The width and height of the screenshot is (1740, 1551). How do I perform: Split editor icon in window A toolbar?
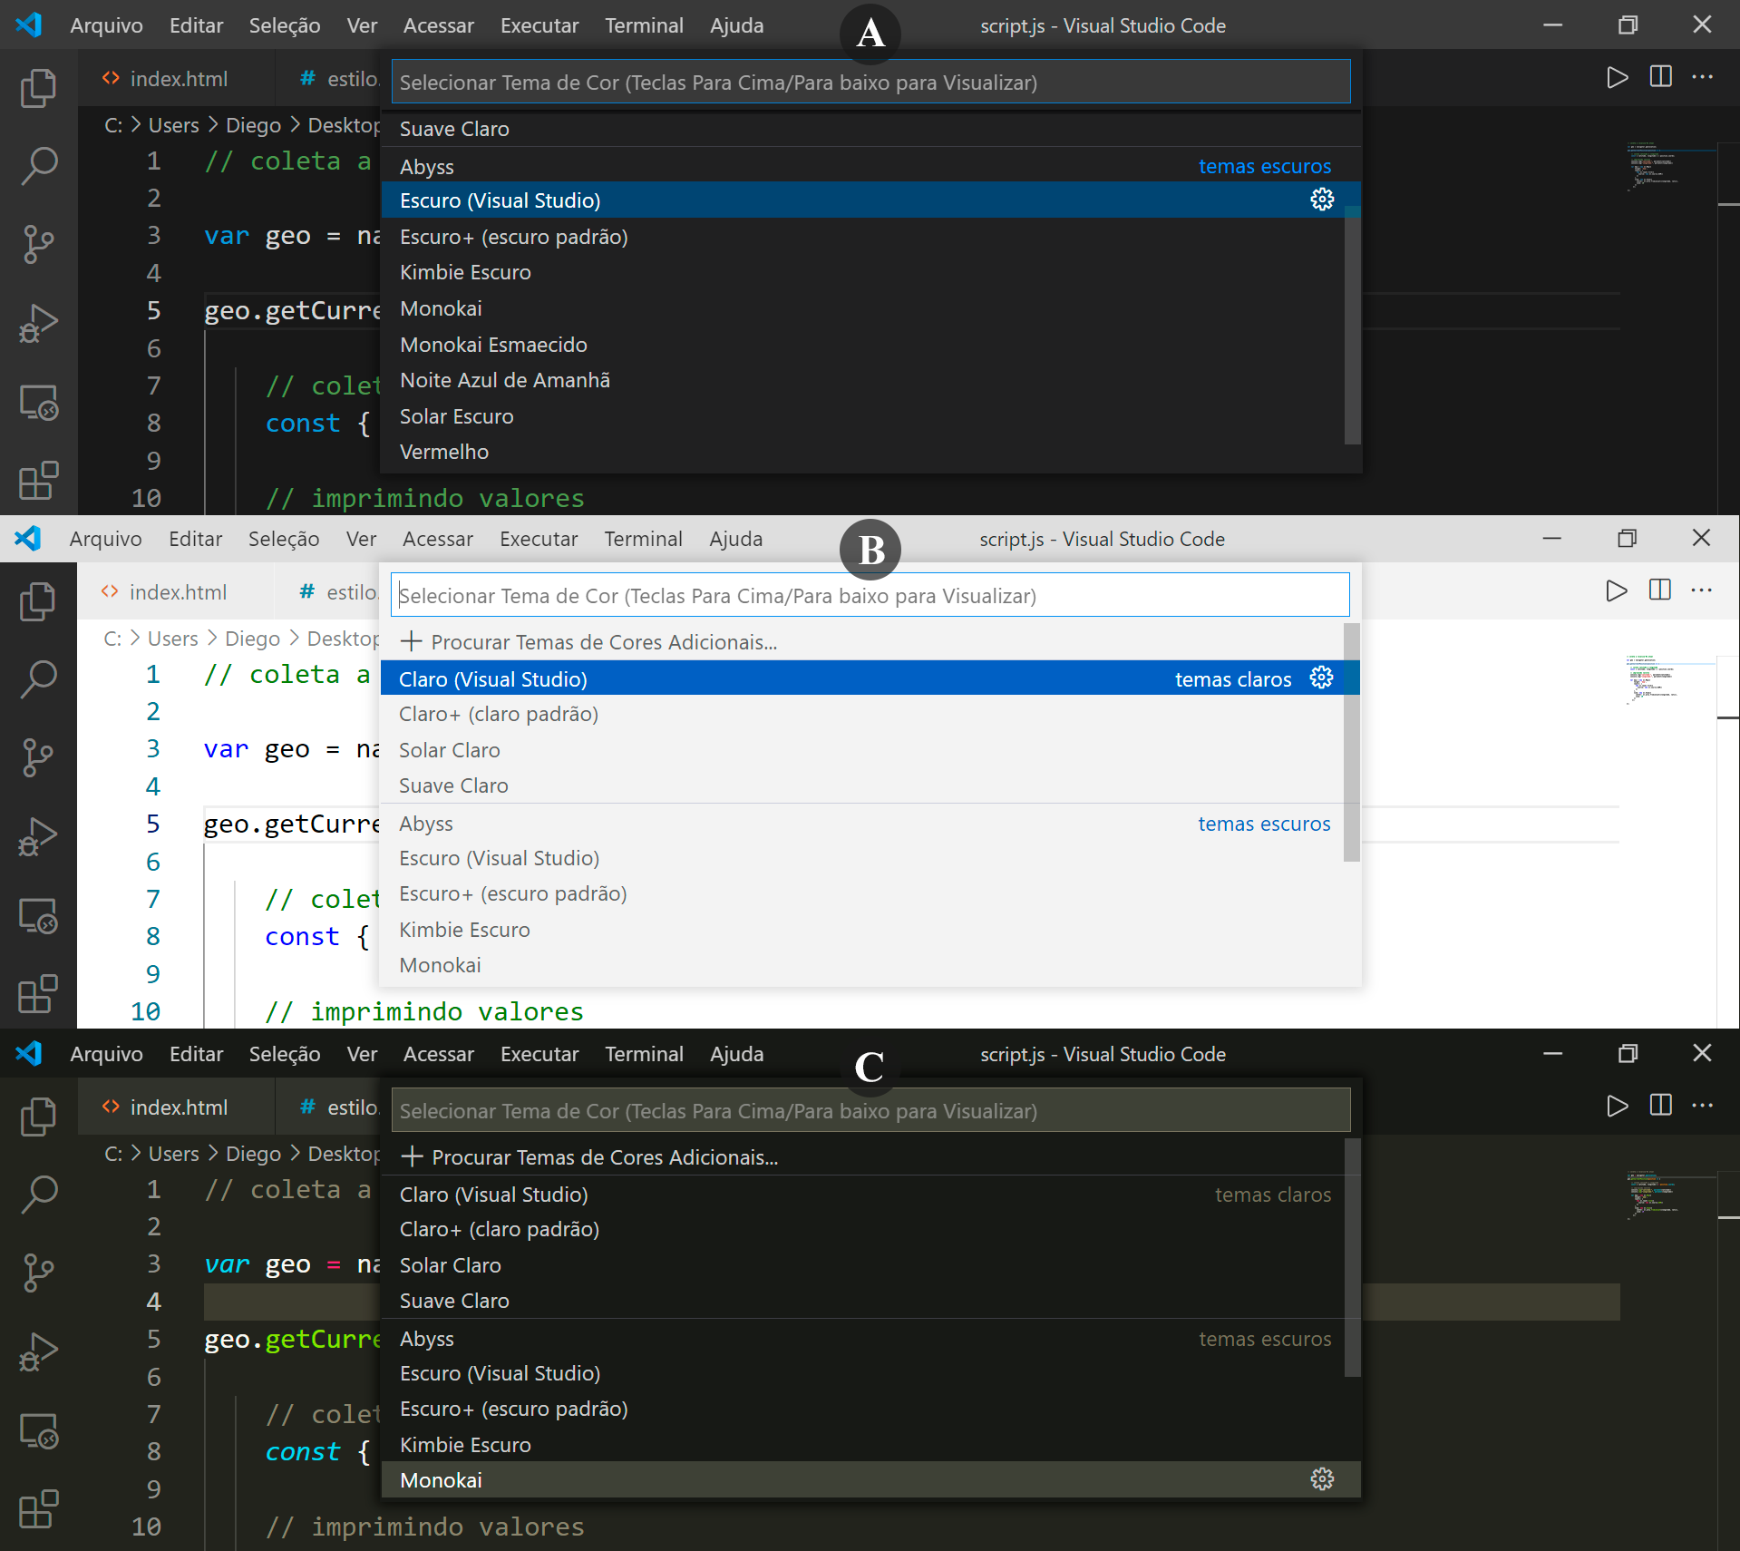(1660, 77)
